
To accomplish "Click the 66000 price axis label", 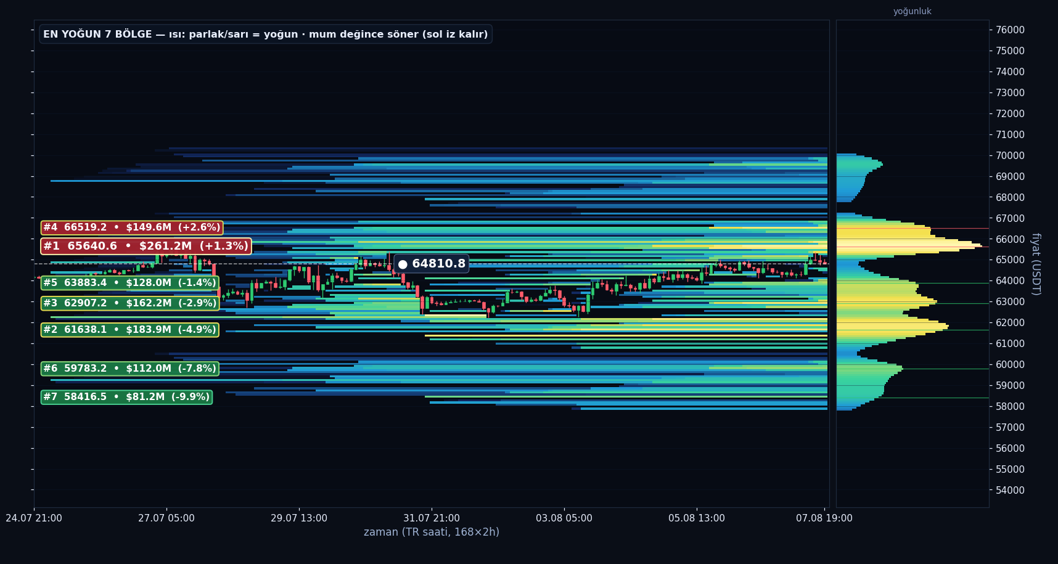I will [x=1011, y=240].
